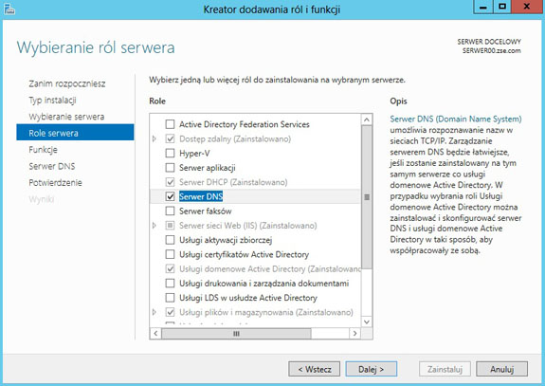
Task: Minimize the wizard window
Action: 483,7
